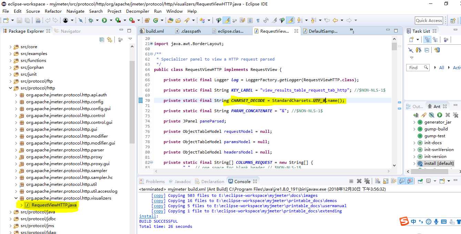The width and height of the screenshot is (461, 234).
Task: Click the Quick Access search field
Action: (x=429, y=21)
